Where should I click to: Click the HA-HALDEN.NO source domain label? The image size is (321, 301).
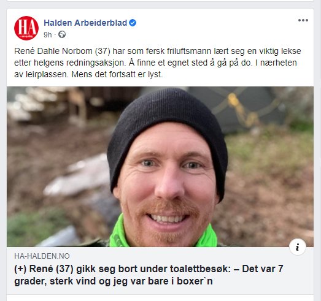click(x=42, y=256)
